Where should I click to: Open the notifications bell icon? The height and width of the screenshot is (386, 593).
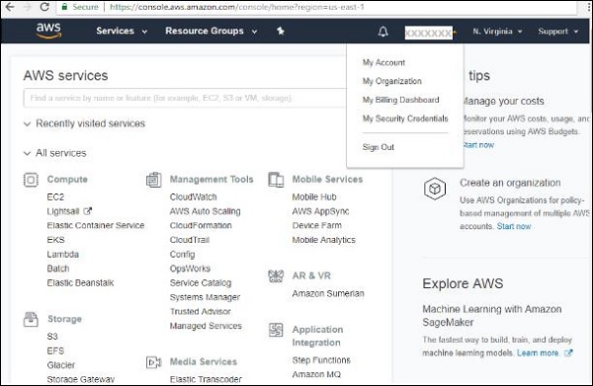(x=382, y=32)
